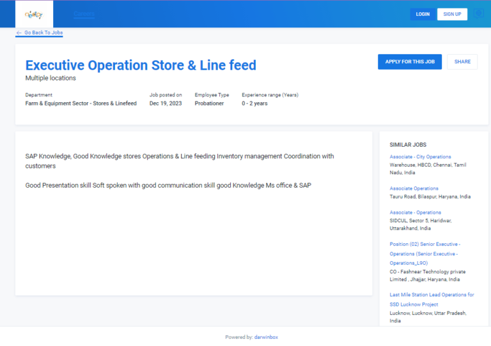Screen dimensions: 491x346
Task: Click the Multiple locations text
Action: point(51,78)
